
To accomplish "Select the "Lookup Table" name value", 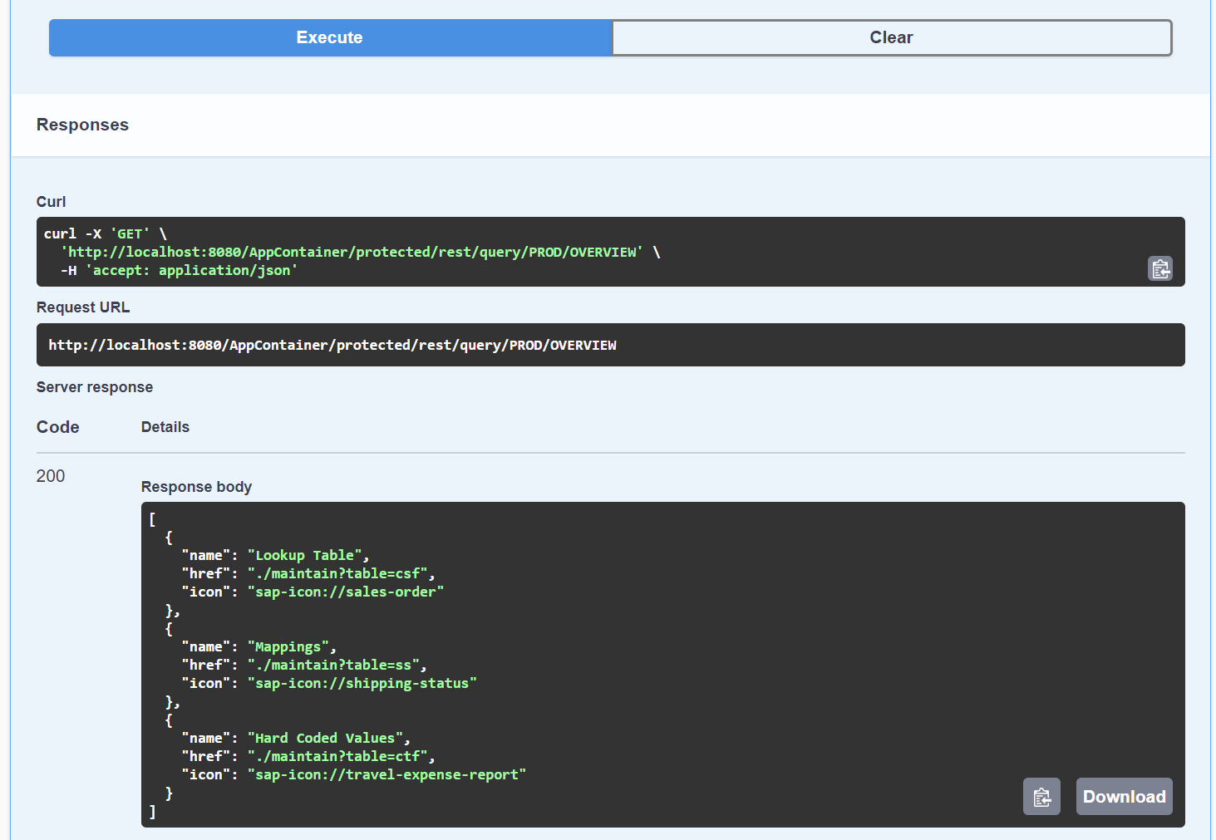I will pos(305,555).
